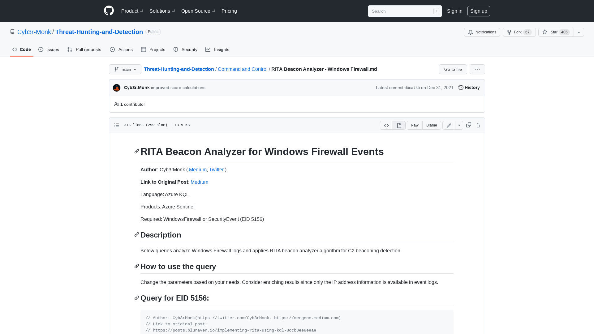
Task: Click the Sign in link
Action: [454, 11]
